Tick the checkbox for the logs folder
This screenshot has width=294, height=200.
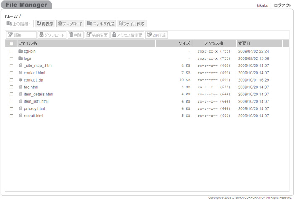pos(11,58)
